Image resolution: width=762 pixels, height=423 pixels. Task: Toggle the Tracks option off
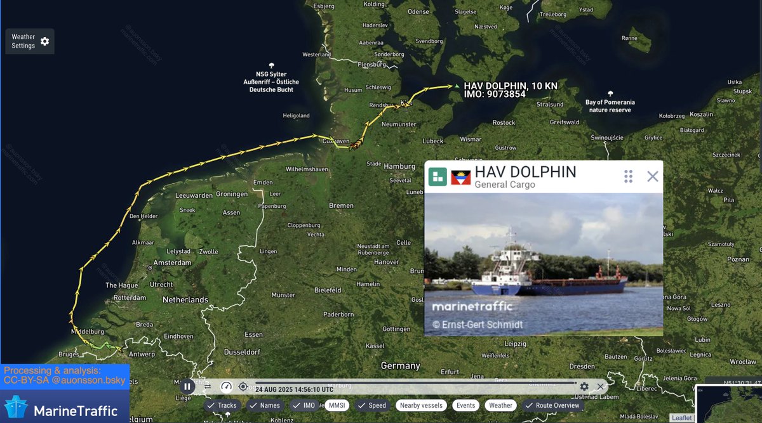(x=222, y=405)
